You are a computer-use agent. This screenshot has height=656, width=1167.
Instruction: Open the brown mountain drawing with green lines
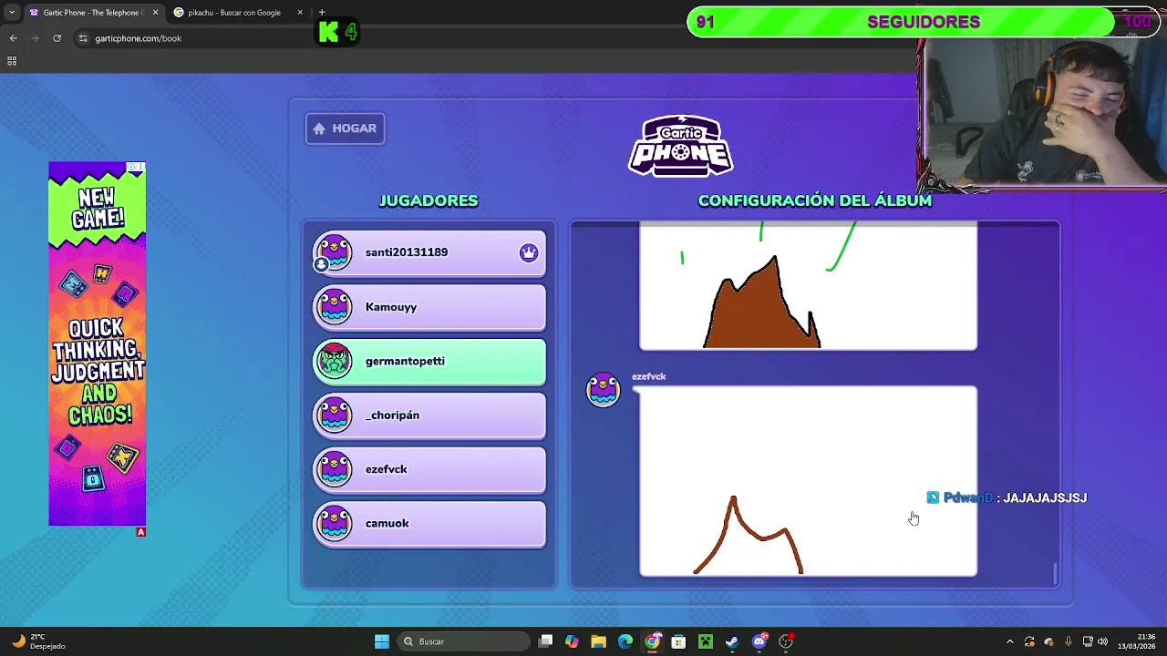tap(808, 286)
